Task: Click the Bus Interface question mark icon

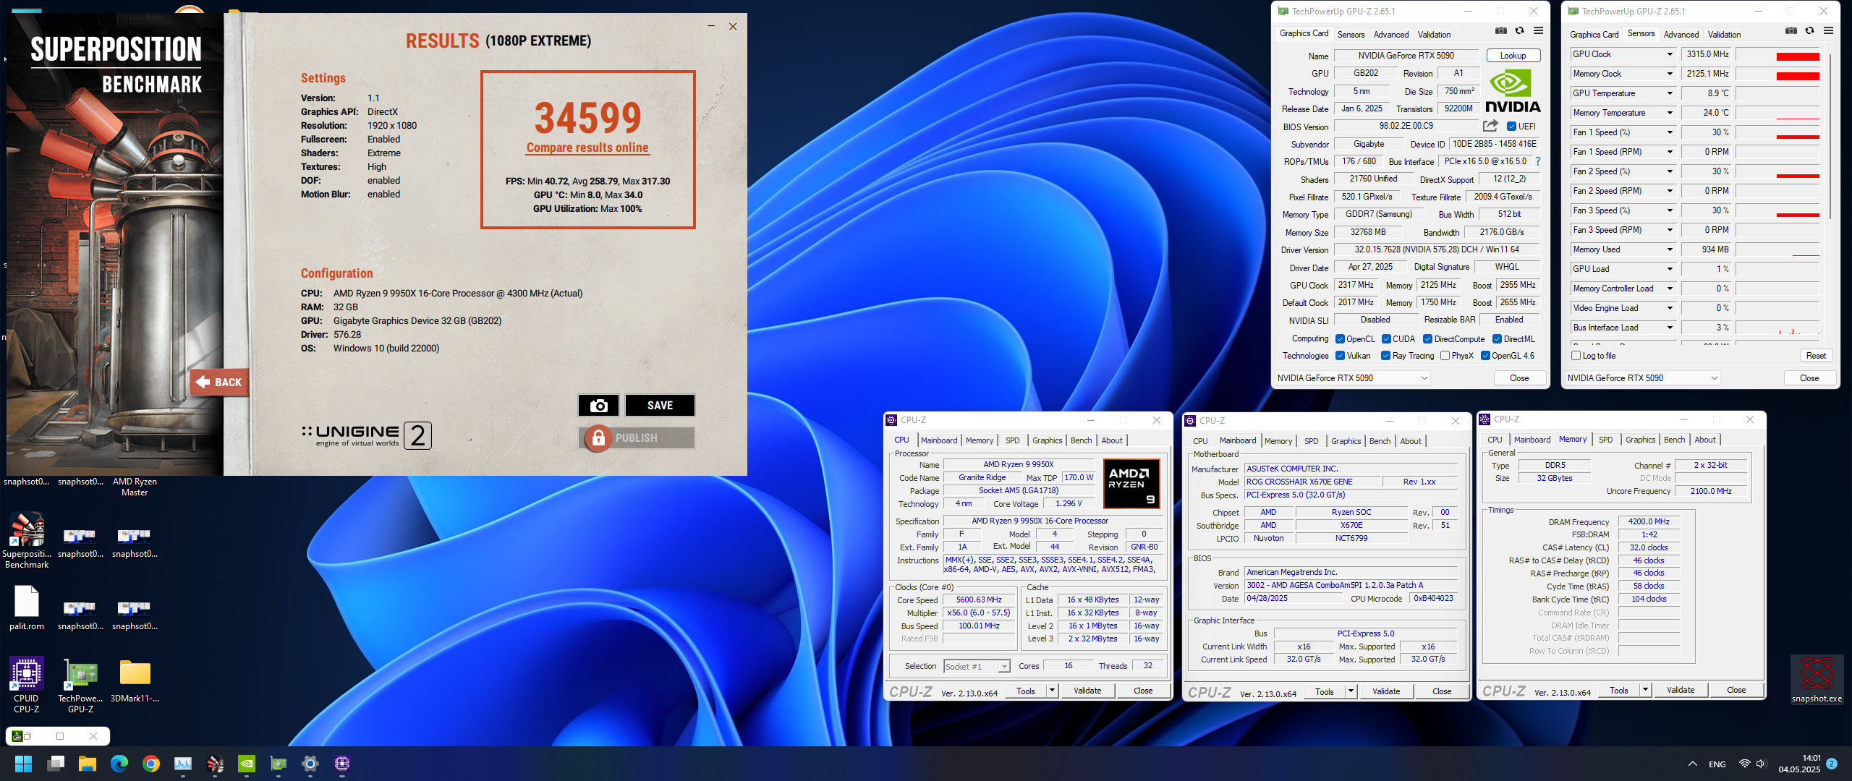Action: click(x=1538, y=161)
